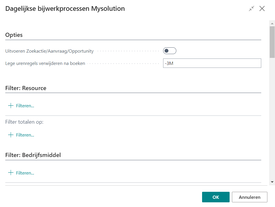Open the 'Filteren...' link under Filter: Bedrijfsmiddel

[25, 173]
